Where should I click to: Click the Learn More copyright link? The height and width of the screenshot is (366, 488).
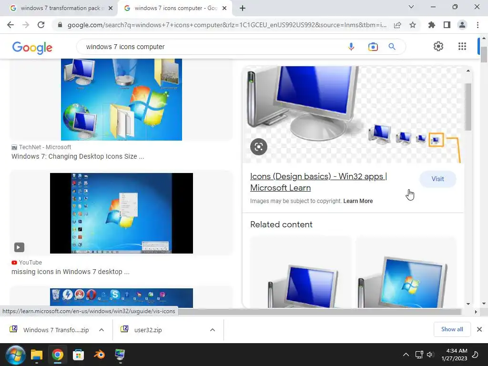click(x=358, y=201)
